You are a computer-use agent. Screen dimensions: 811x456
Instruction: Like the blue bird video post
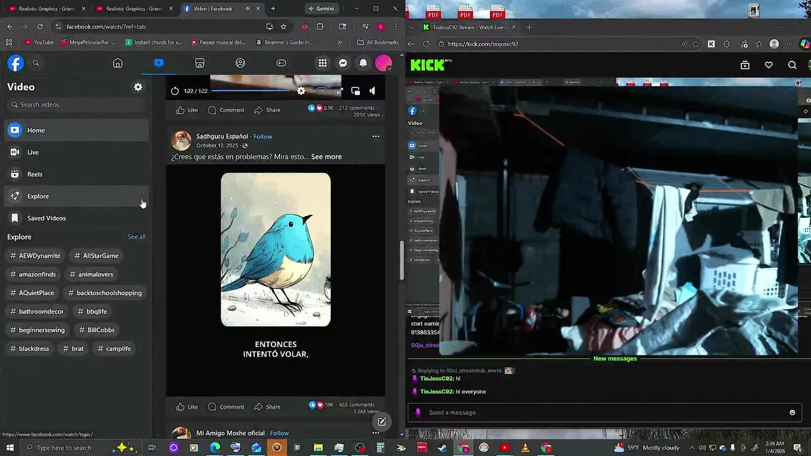point(187,407)
